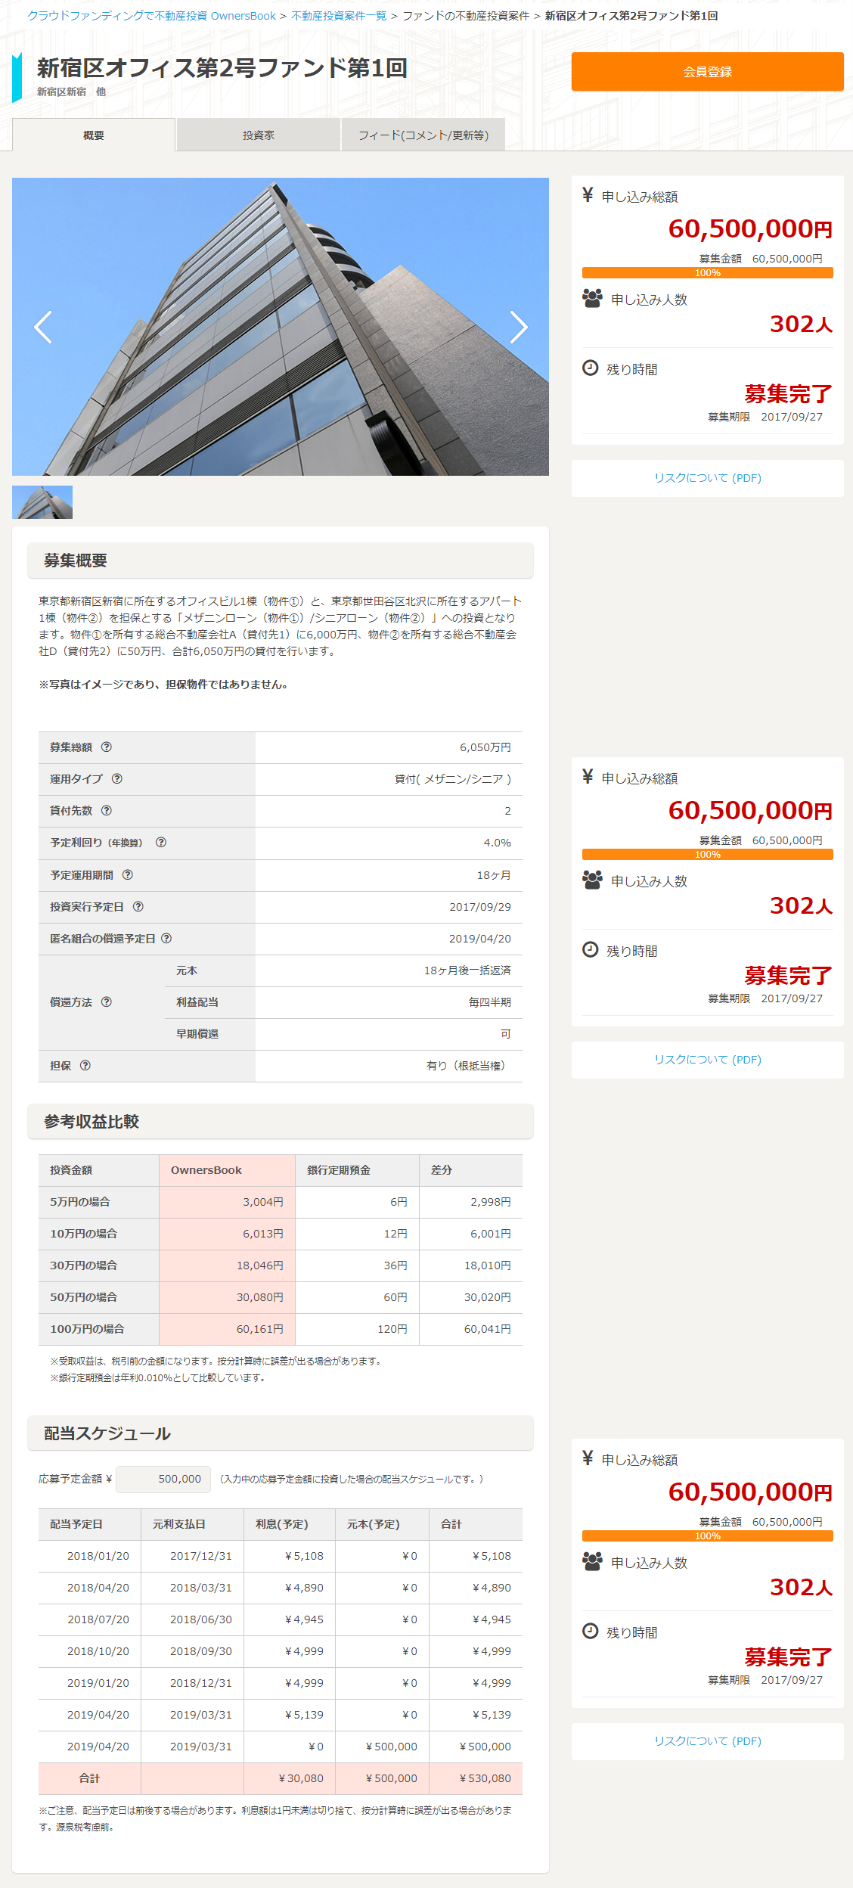853x1888 pixels.
Task: Click help icon for 予定利回り（年換算）
Action: [161, 842]
